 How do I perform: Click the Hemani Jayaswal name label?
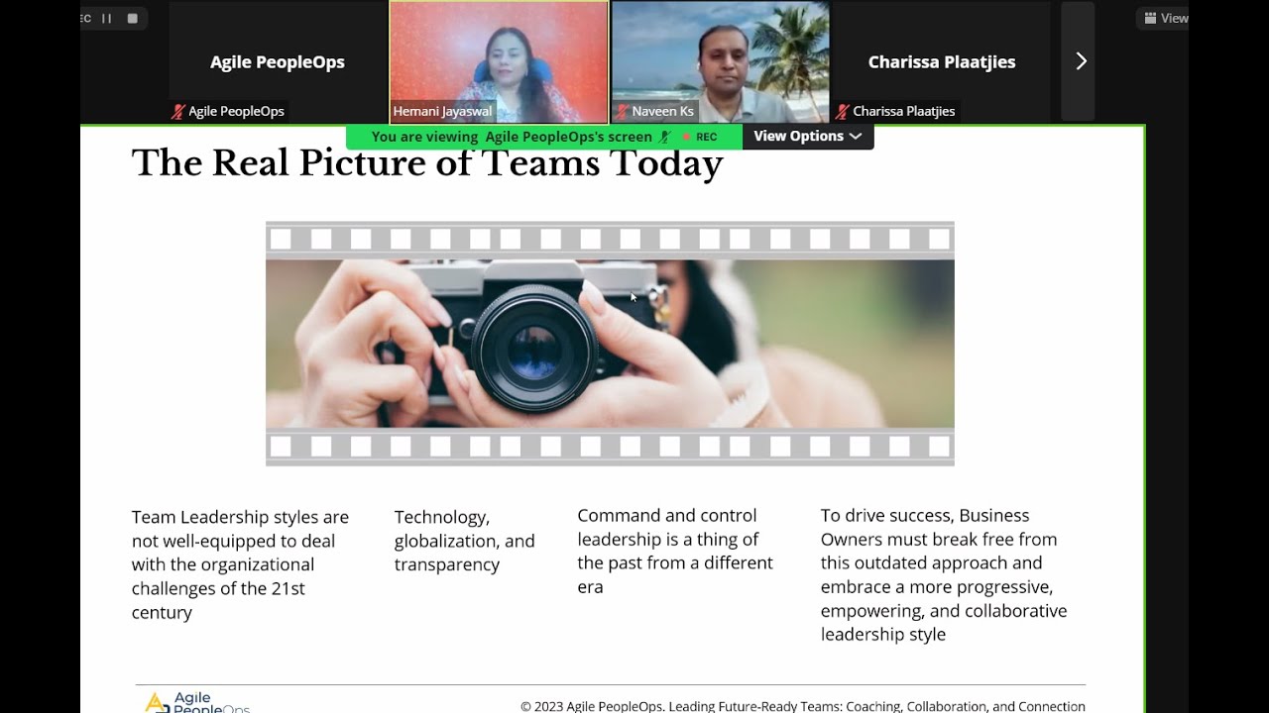click(x=442, y=112)
